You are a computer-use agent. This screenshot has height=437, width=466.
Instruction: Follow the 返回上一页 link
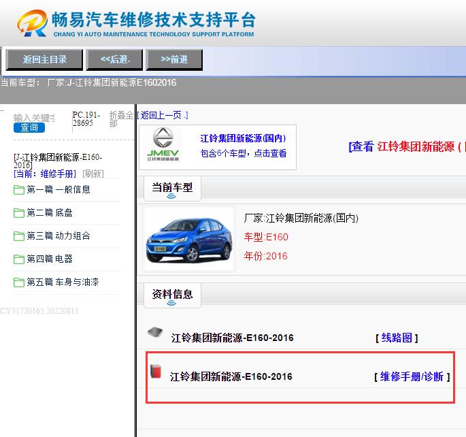coord(163,115)
